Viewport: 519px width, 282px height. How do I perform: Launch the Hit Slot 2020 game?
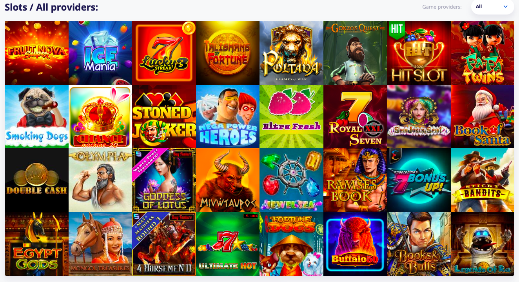point(419,53)
